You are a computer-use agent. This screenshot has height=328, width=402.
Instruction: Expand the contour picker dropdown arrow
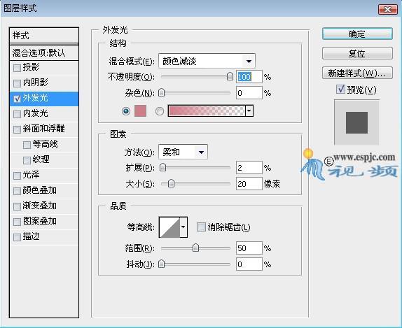[x=183, y=227]
